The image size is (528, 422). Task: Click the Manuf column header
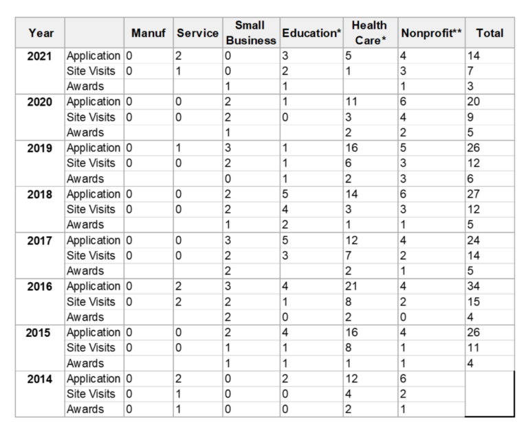click(148, 33)
